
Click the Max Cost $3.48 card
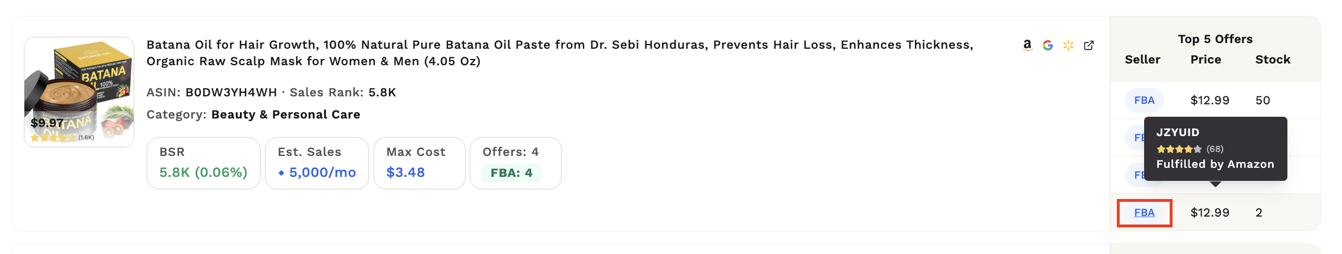point(419,163)
